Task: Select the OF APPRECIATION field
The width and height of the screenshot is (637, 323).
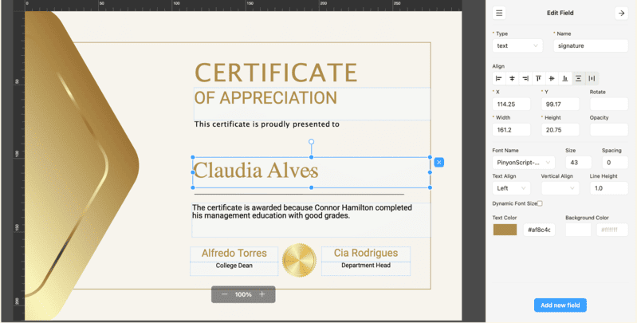Action: click(x=312, y=104)
